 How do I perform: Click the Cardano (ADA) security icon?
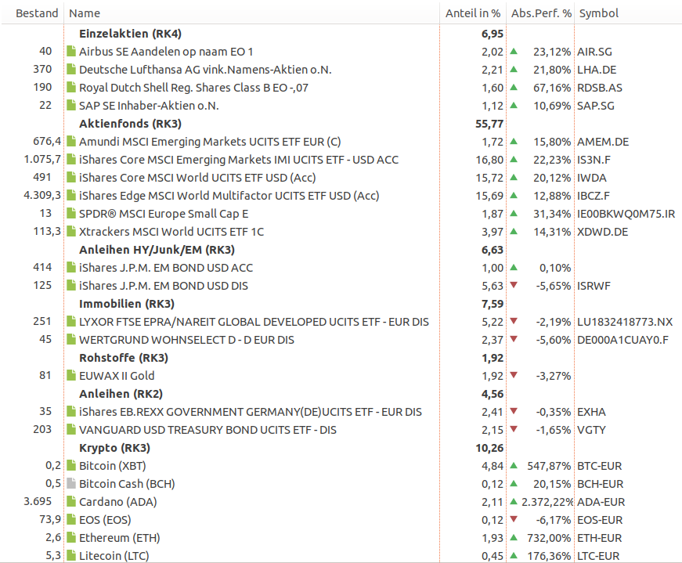point(71,502)
